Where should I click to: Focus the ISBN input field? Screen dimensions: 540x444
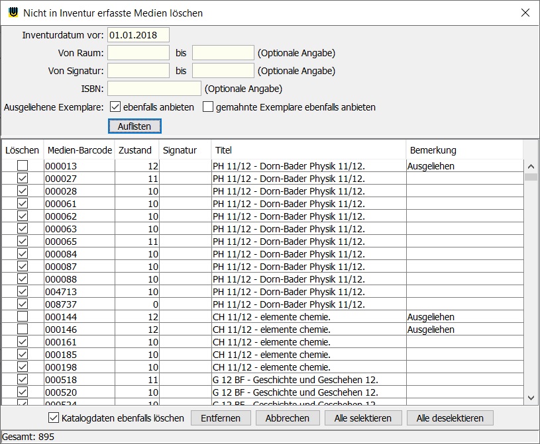tap(154, 89)
